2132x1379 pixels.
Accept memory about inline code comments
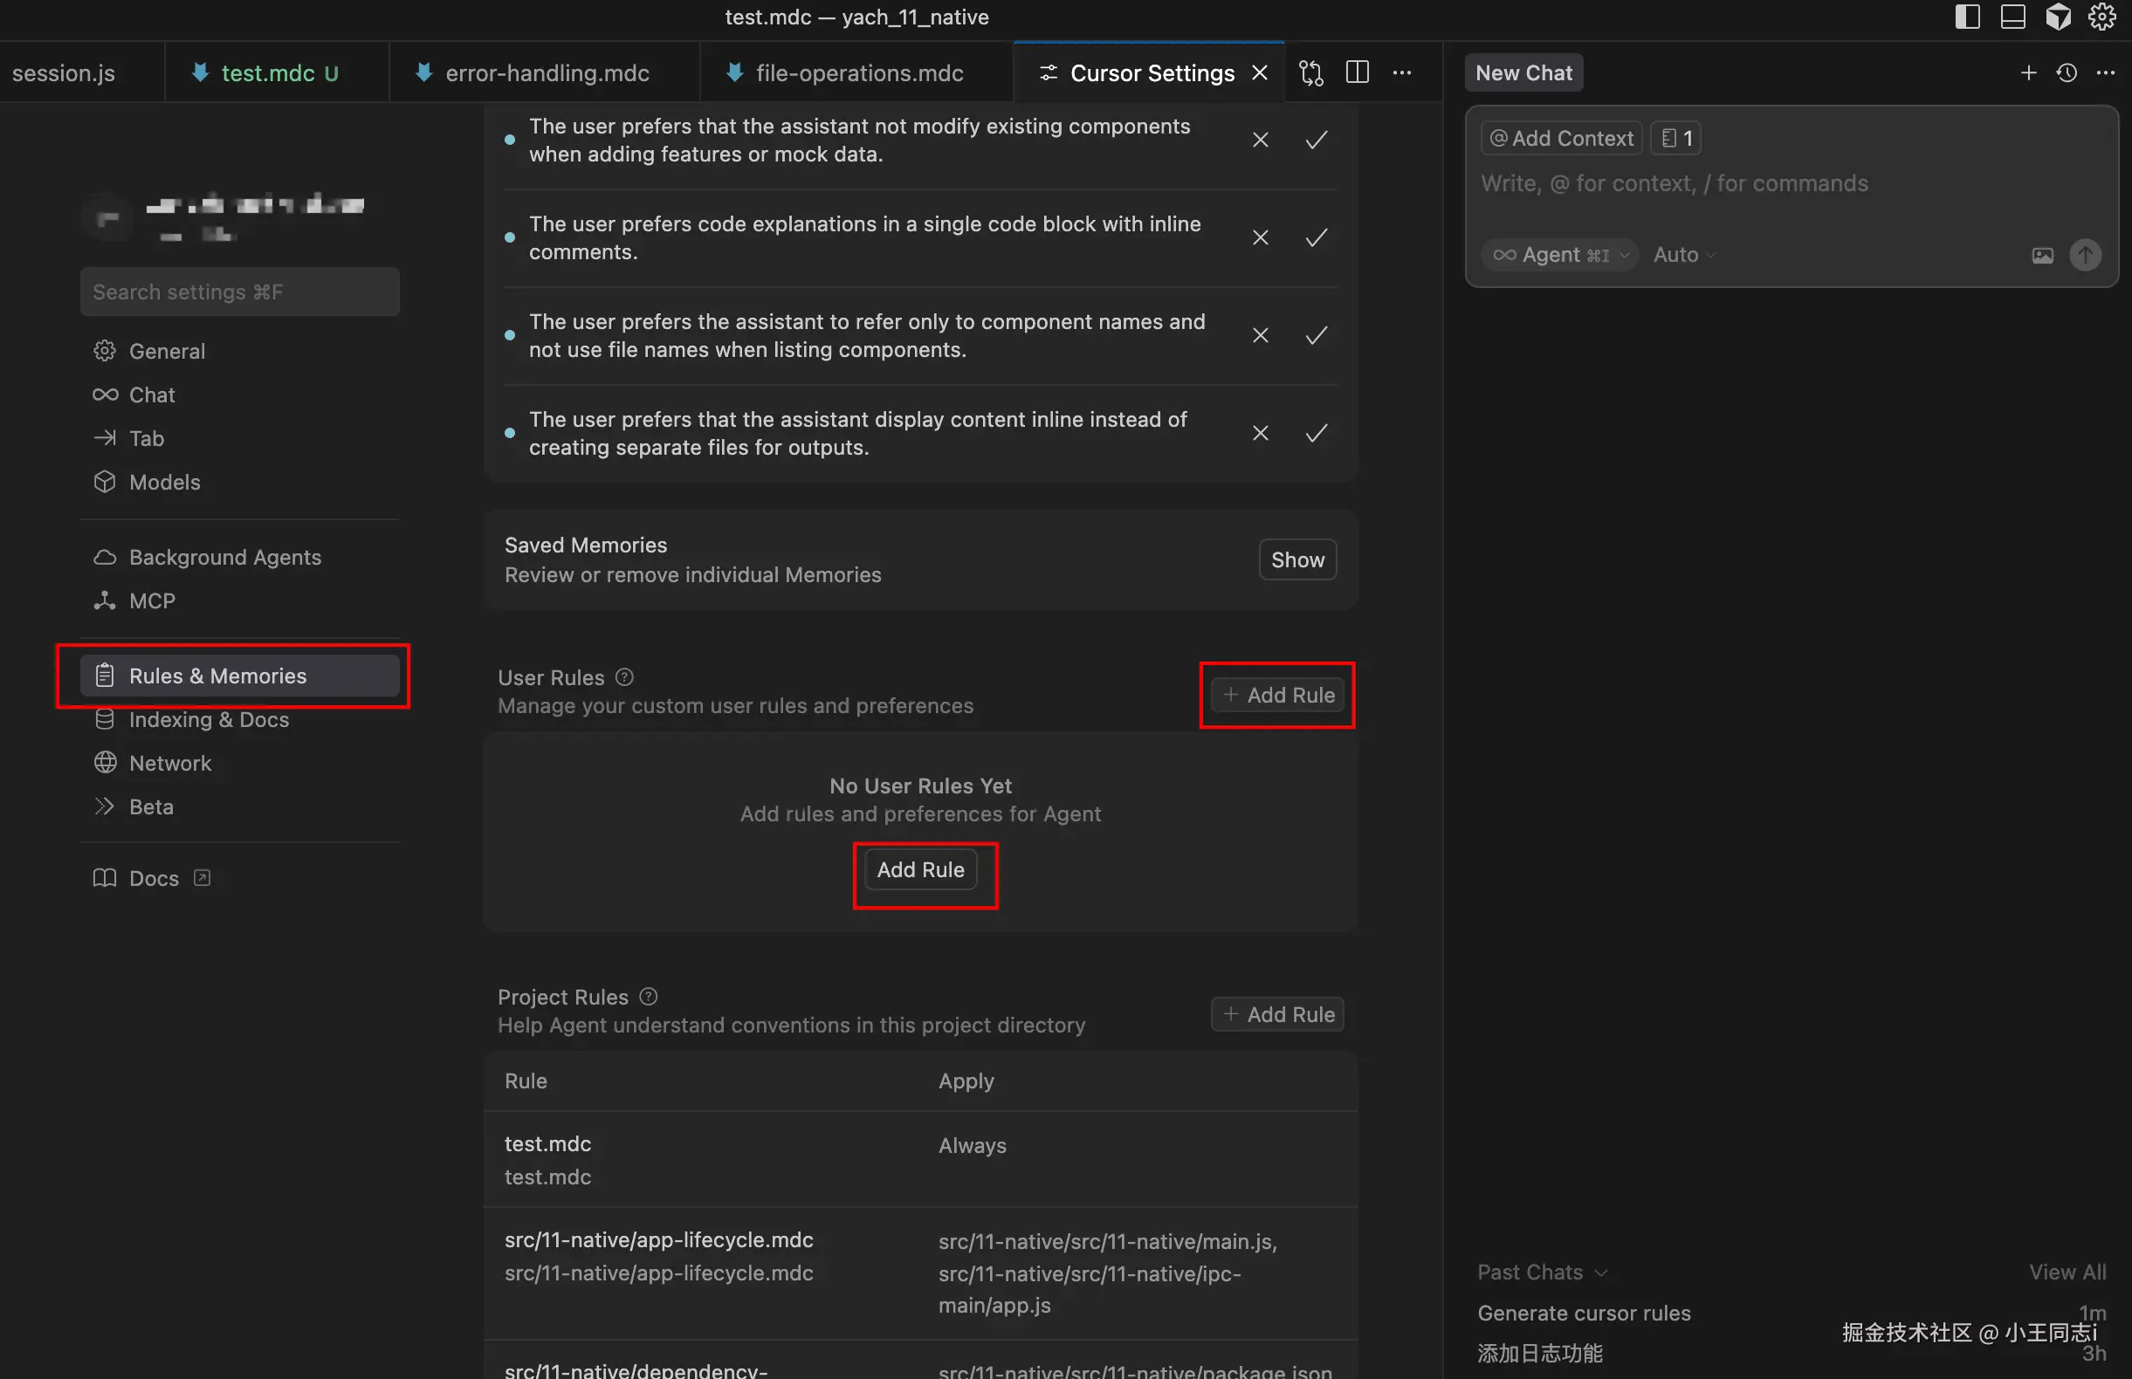click(x=1316, y=237)
